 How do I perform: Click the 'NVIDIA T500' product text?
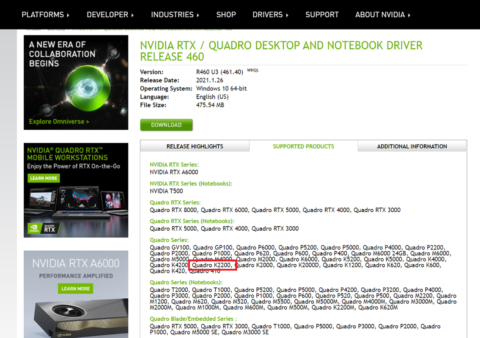coord(166,191)
